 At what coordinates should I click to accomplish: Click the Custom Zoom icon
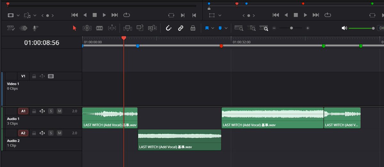(x=264, y=28)
